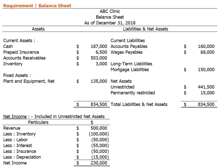Viewport: 219px width, 168px height.
Task: Click the Revenue row label
Action: (x=12, y=128)
